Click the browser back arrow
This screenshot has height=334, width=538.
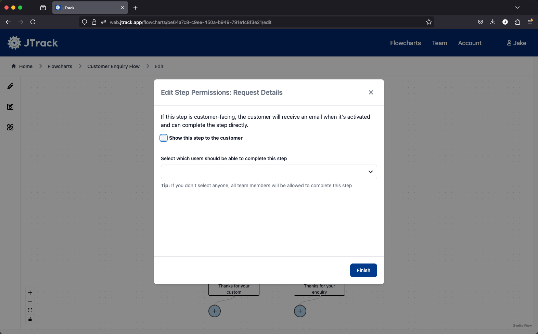pyautogui.click(x=8, y=22)
